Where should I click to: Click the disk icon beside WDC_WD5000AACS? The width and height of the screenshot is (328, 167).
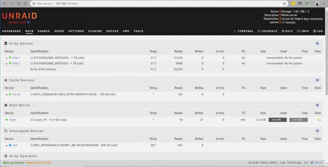click(x=31, y=145)
